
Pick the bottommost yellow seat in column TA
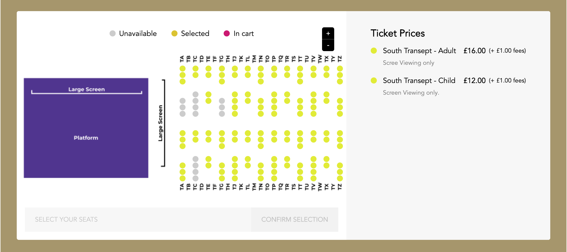tap(183, 178)
